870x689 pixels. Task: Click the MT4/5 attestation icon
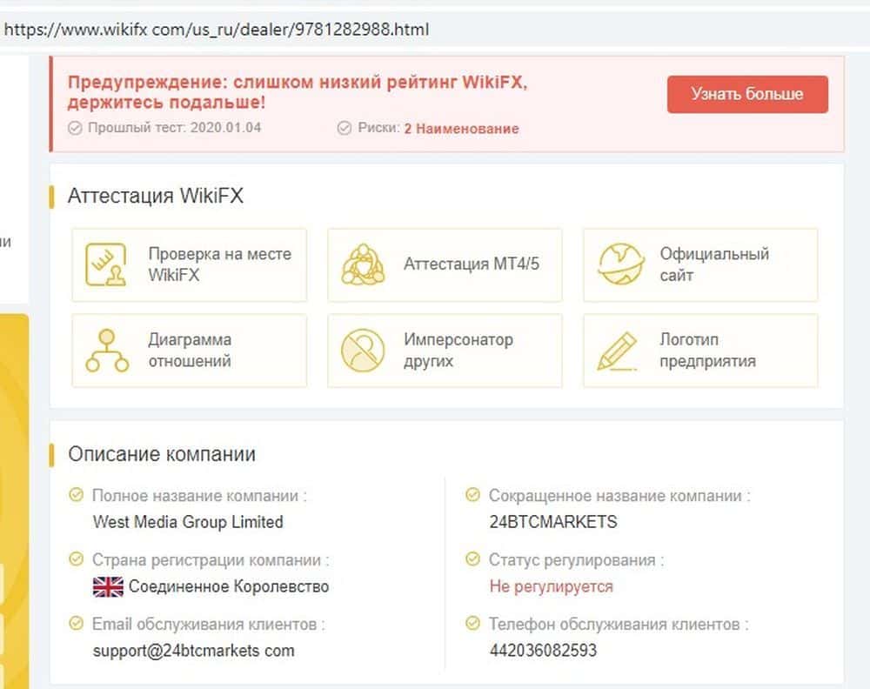pyautogui.click(x=363, y=264)
